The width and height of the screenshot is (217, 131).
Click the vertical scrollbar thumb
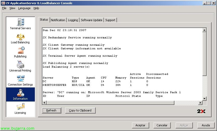pyautogui.click(x=205, y=54)
